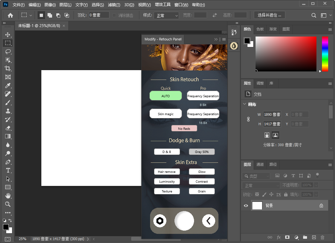Switch to the 通道 tab
Image resolution: width=335 pixels, height=243 pixels.
point(260,164)
